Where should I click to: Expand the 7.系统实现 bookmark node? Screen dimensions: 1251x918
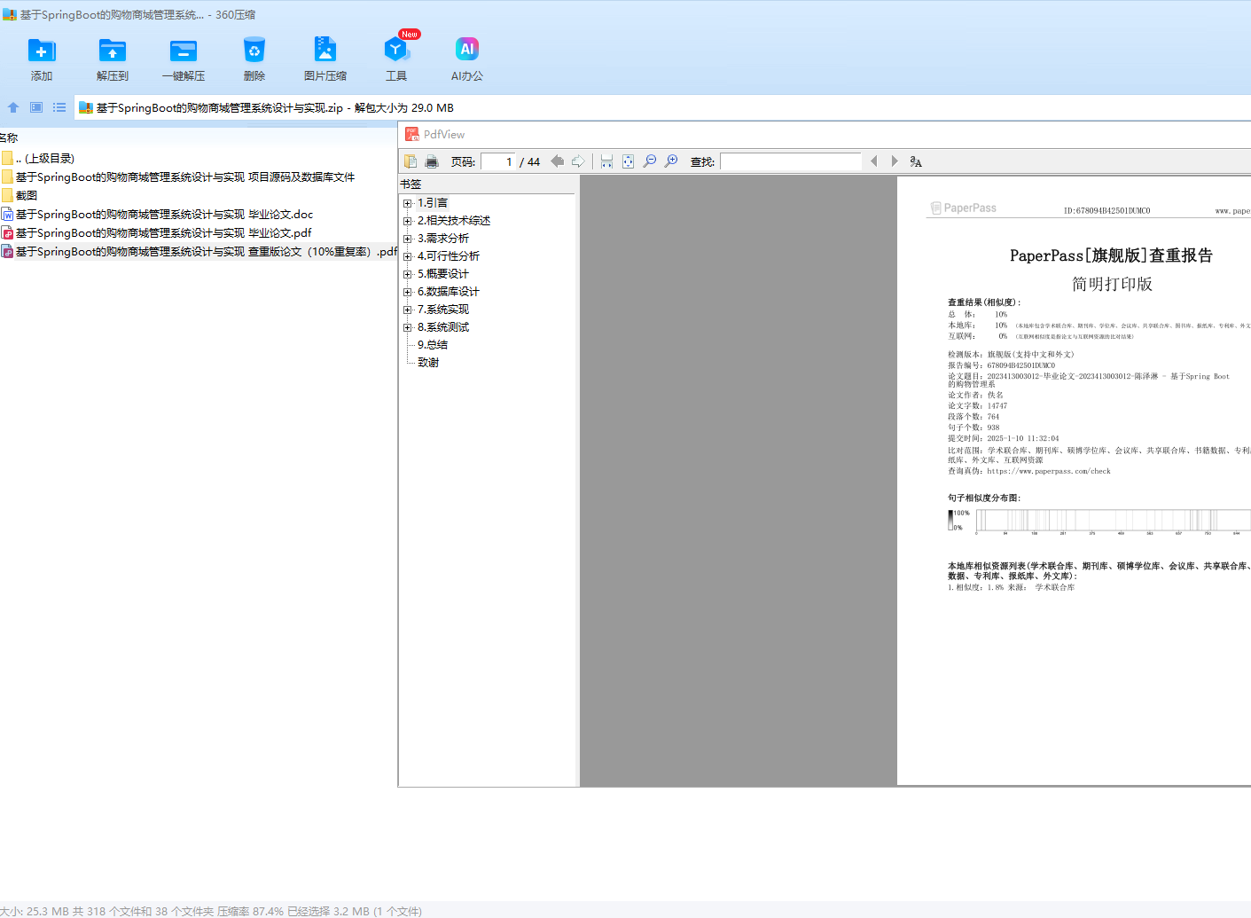408,310
